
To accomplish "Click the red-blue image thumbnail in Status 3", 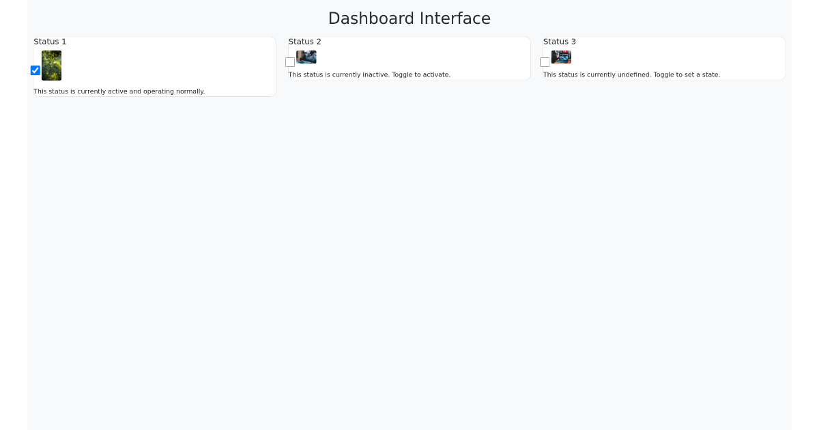I will (560, 57).
